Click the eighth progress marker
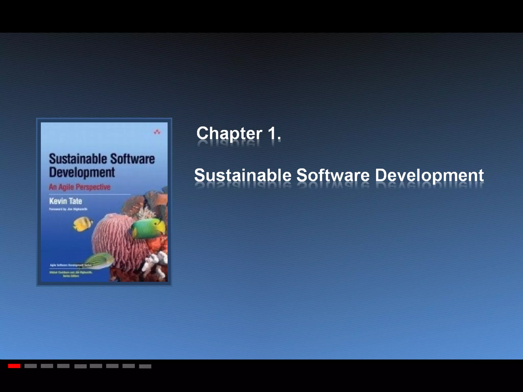The width and height of the screenshot is (523, 392). pyautogui.click(x=129, y=366)
